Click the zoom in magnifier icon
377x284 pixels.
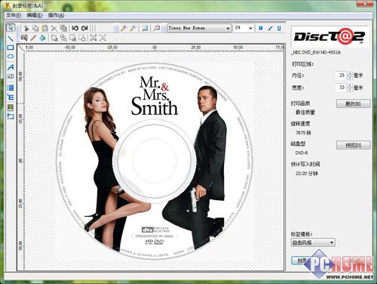123,28
